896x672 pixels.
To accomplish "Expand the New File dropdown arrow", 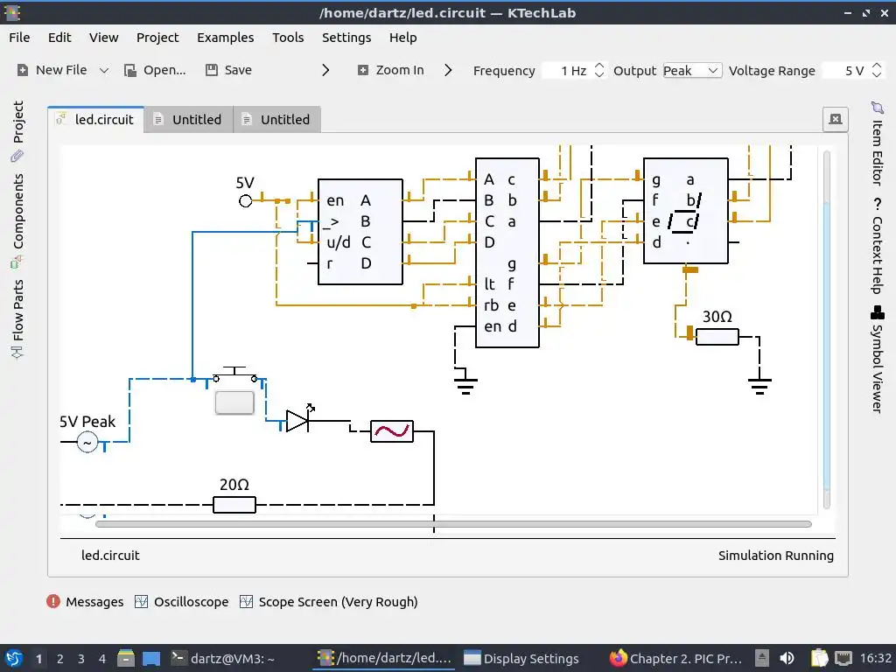I will 104,70.
